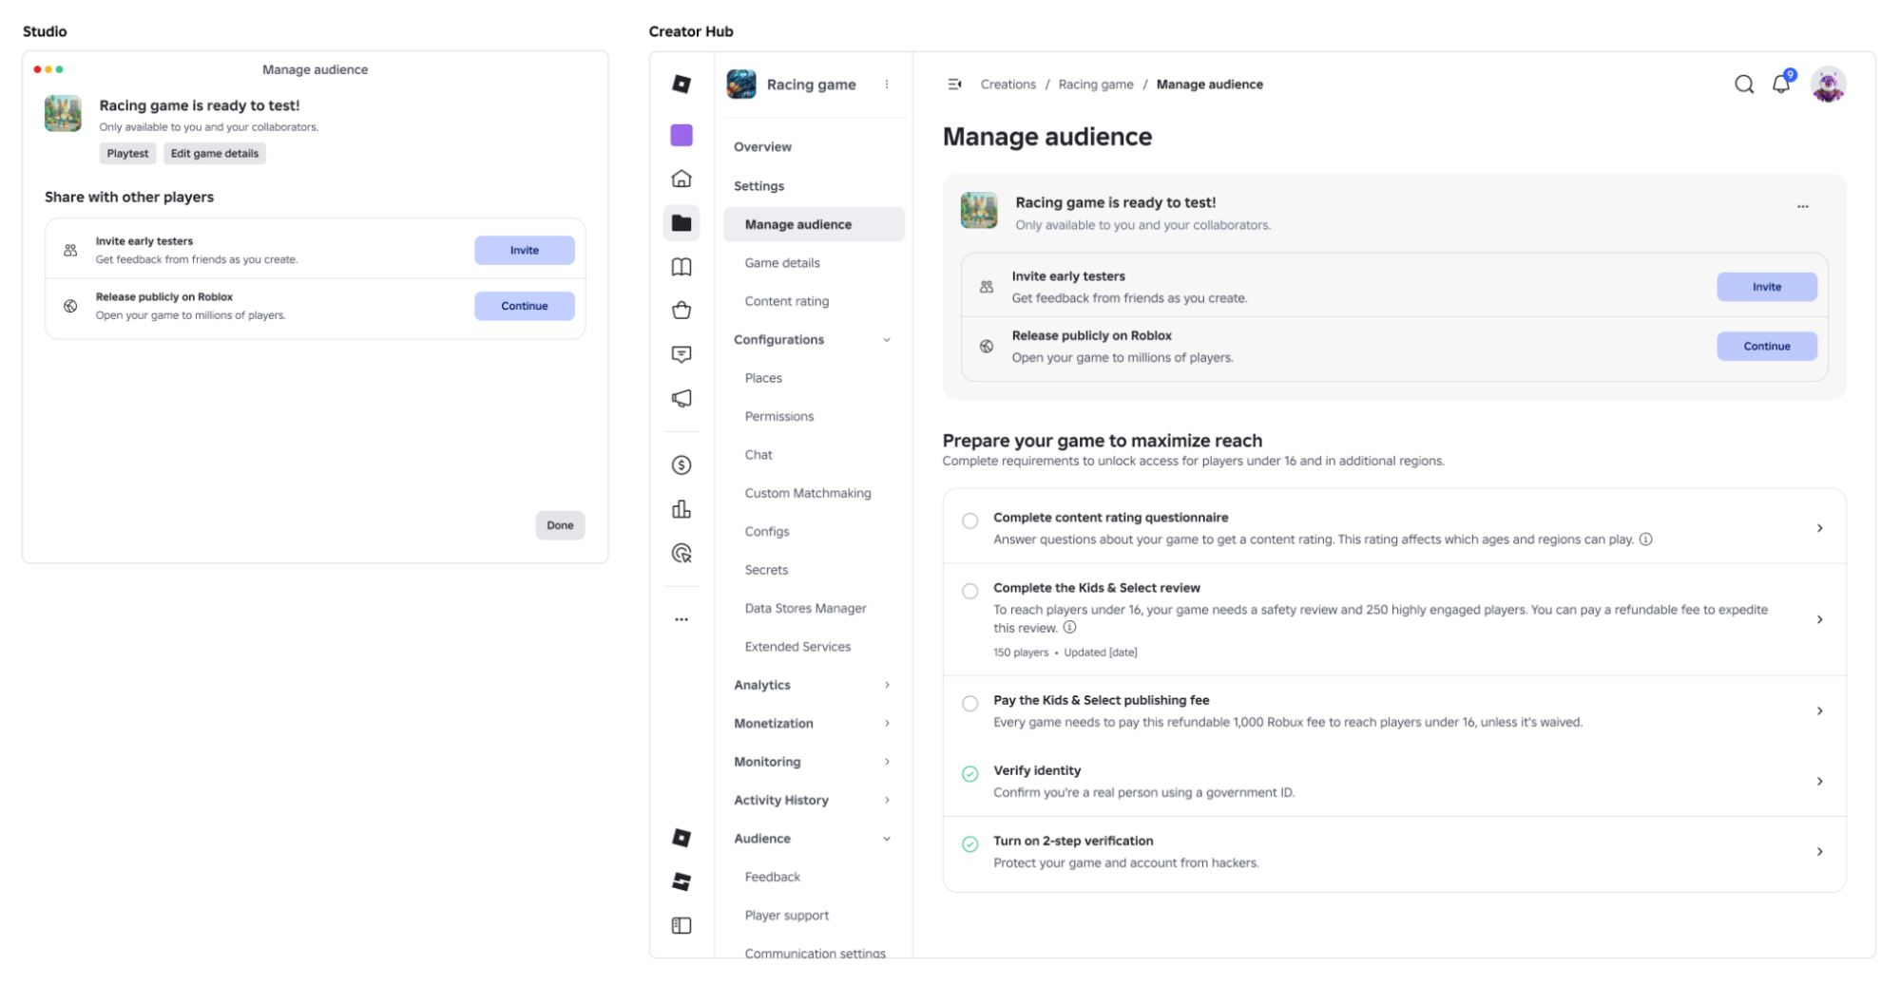Viewport: 1900px width, 985px height.
Task: Collapse navigation using the breadcrumb menu icon
Action: pyautogui.click(x=954, y=85)
